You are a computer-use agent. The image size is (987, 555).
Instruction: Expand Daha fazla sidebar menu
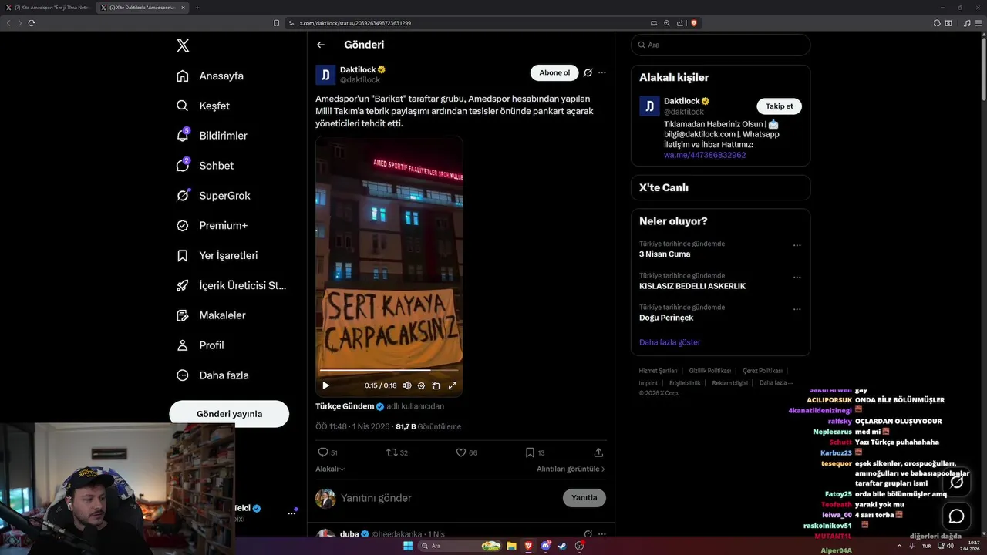coord(212,375)
